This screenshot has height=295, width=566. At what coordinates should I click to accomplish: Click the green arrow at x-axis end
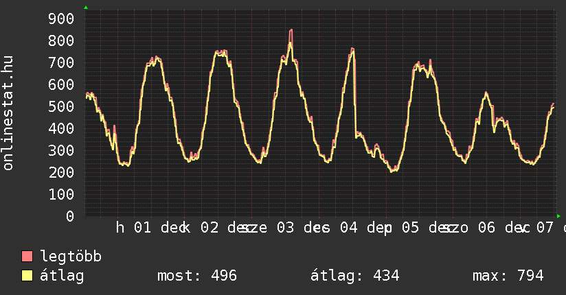[559, 215]
